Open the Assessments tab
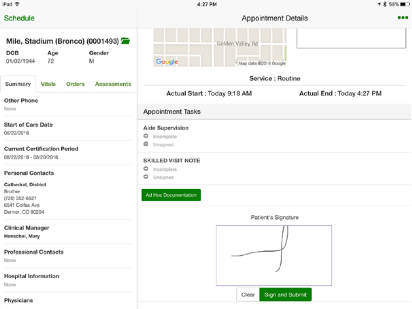 [x=113, y=84]
